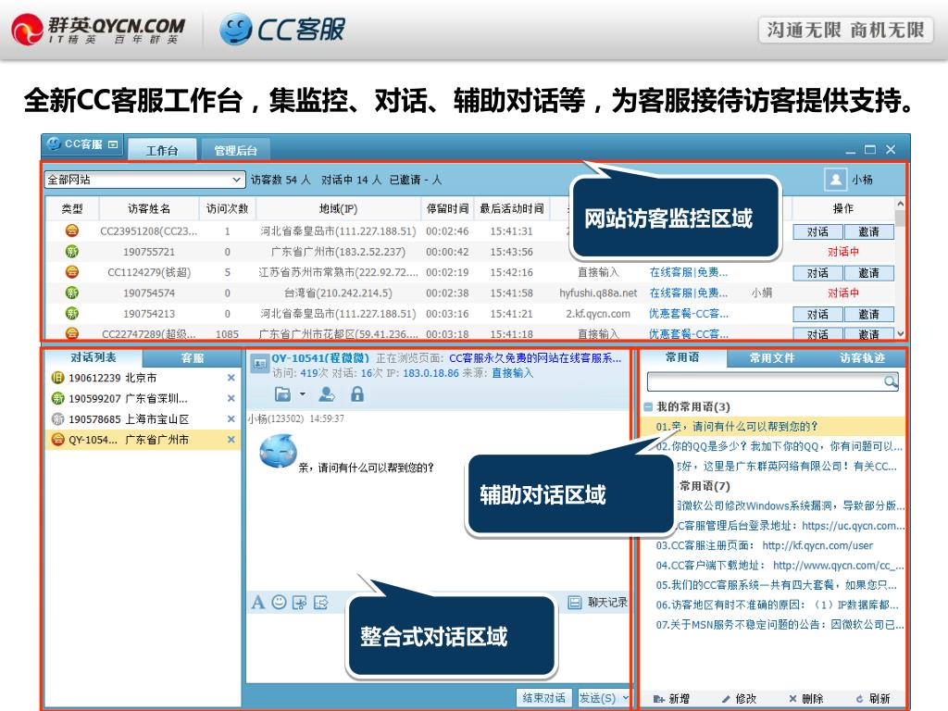The width and height of the screenshot is (948, 711).
Task: Click the 刷新 refresh phrases button
Action: click(x=873, y=699)
